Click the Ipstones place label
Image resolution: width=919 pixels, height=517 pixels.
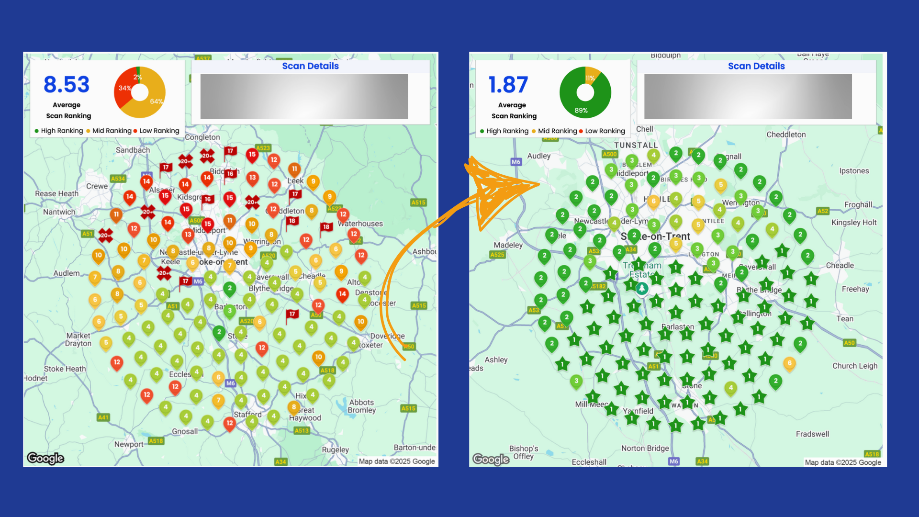point(854,171)
